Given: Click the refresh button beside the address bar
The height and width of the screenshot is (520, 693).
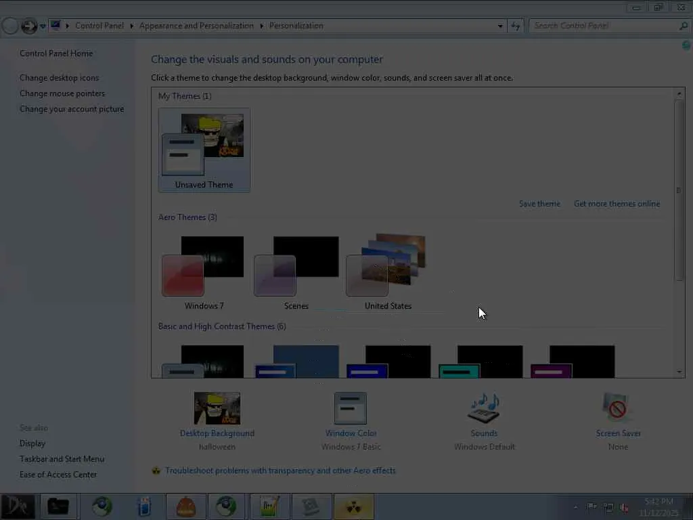Looking at the screenshot, I should click(x=515, y=26).
